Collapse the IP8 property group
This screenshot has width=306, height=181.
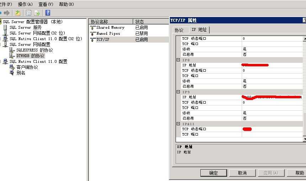coord(178,60)
